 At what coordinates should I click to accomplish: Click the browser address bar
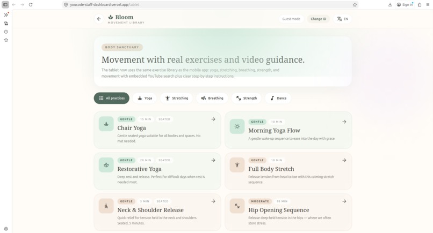click(210, 5)
